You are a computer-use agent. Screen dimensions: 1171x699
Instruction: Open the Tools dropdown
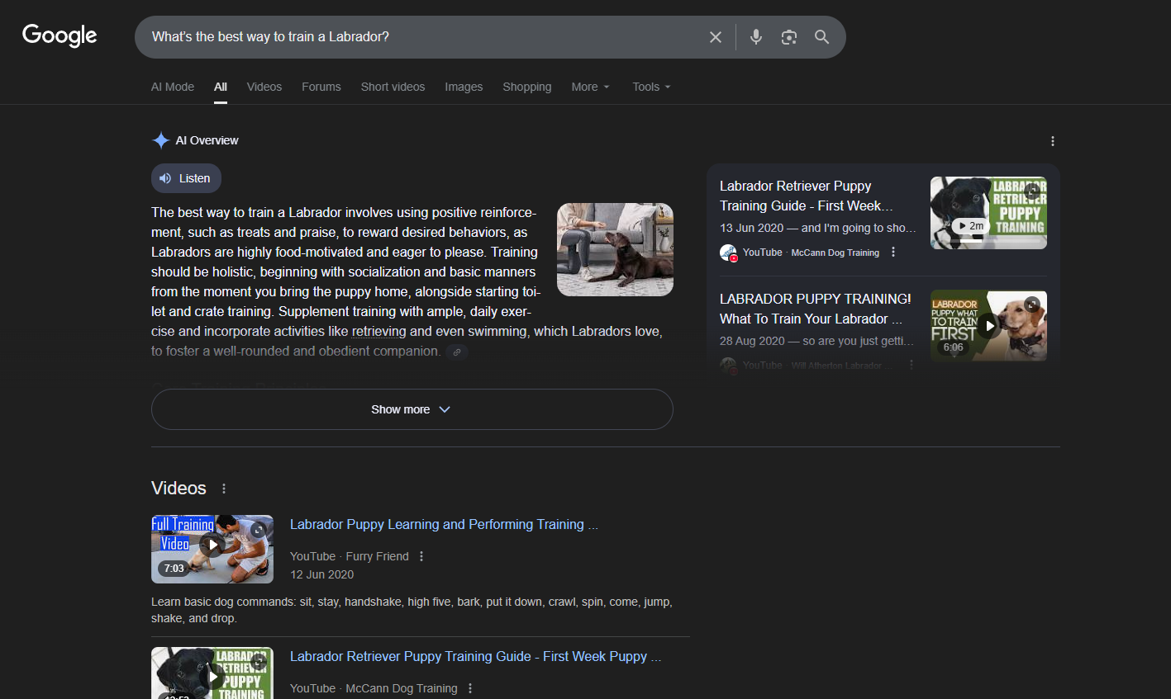click(x=651, y=87)
